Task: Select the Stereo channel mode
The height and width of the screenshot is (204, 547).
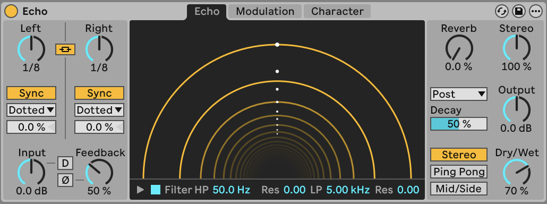Action: (459, 155)
